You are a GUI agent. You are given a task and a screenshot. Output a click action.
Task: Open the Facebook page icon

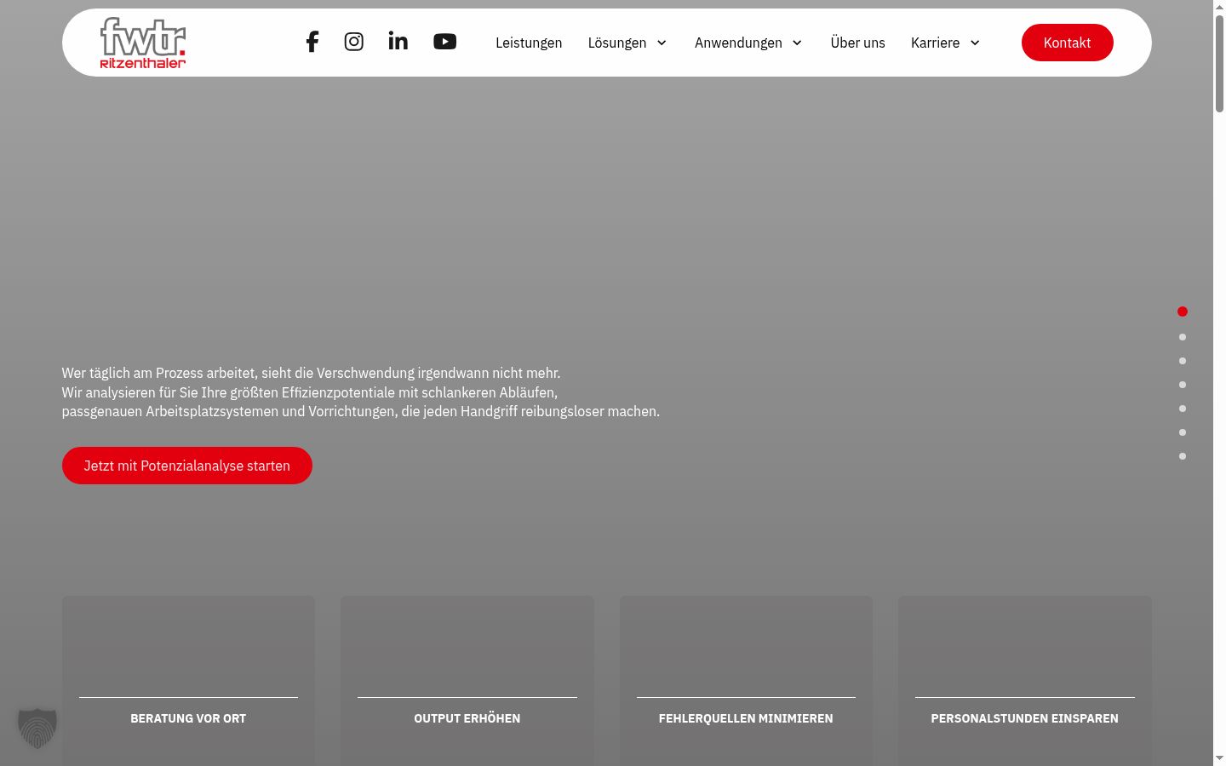click(x=312, y=42)
